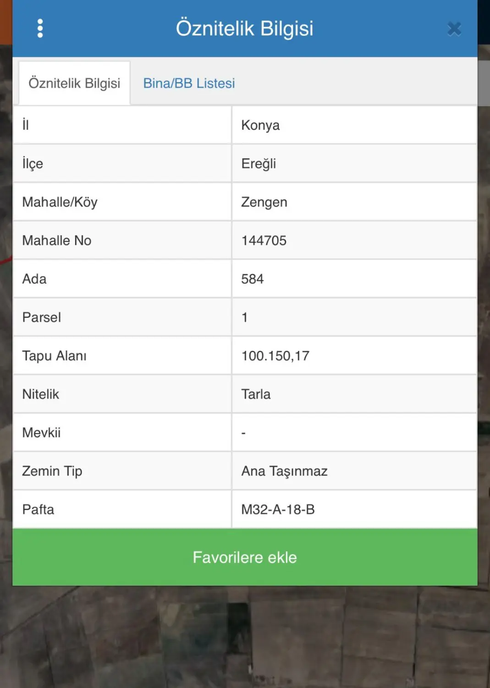Click the Öznitelik Bilgisi header title

[x=245, y=28]
